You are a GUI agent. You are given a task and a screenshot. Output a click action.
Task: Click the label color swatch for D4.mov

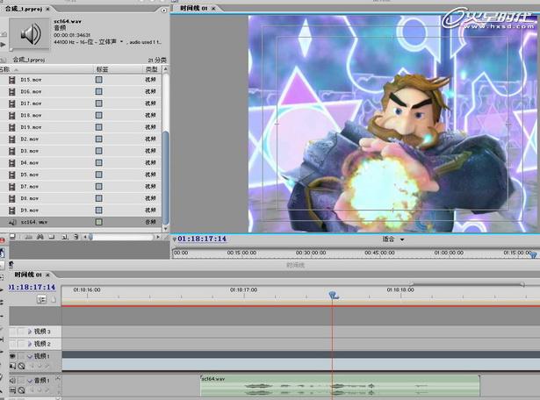coord(99,162)
